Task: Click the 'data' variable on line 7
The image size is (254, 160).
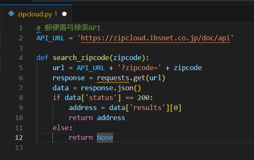Action: pyautogui.click(x=61, y=88)
